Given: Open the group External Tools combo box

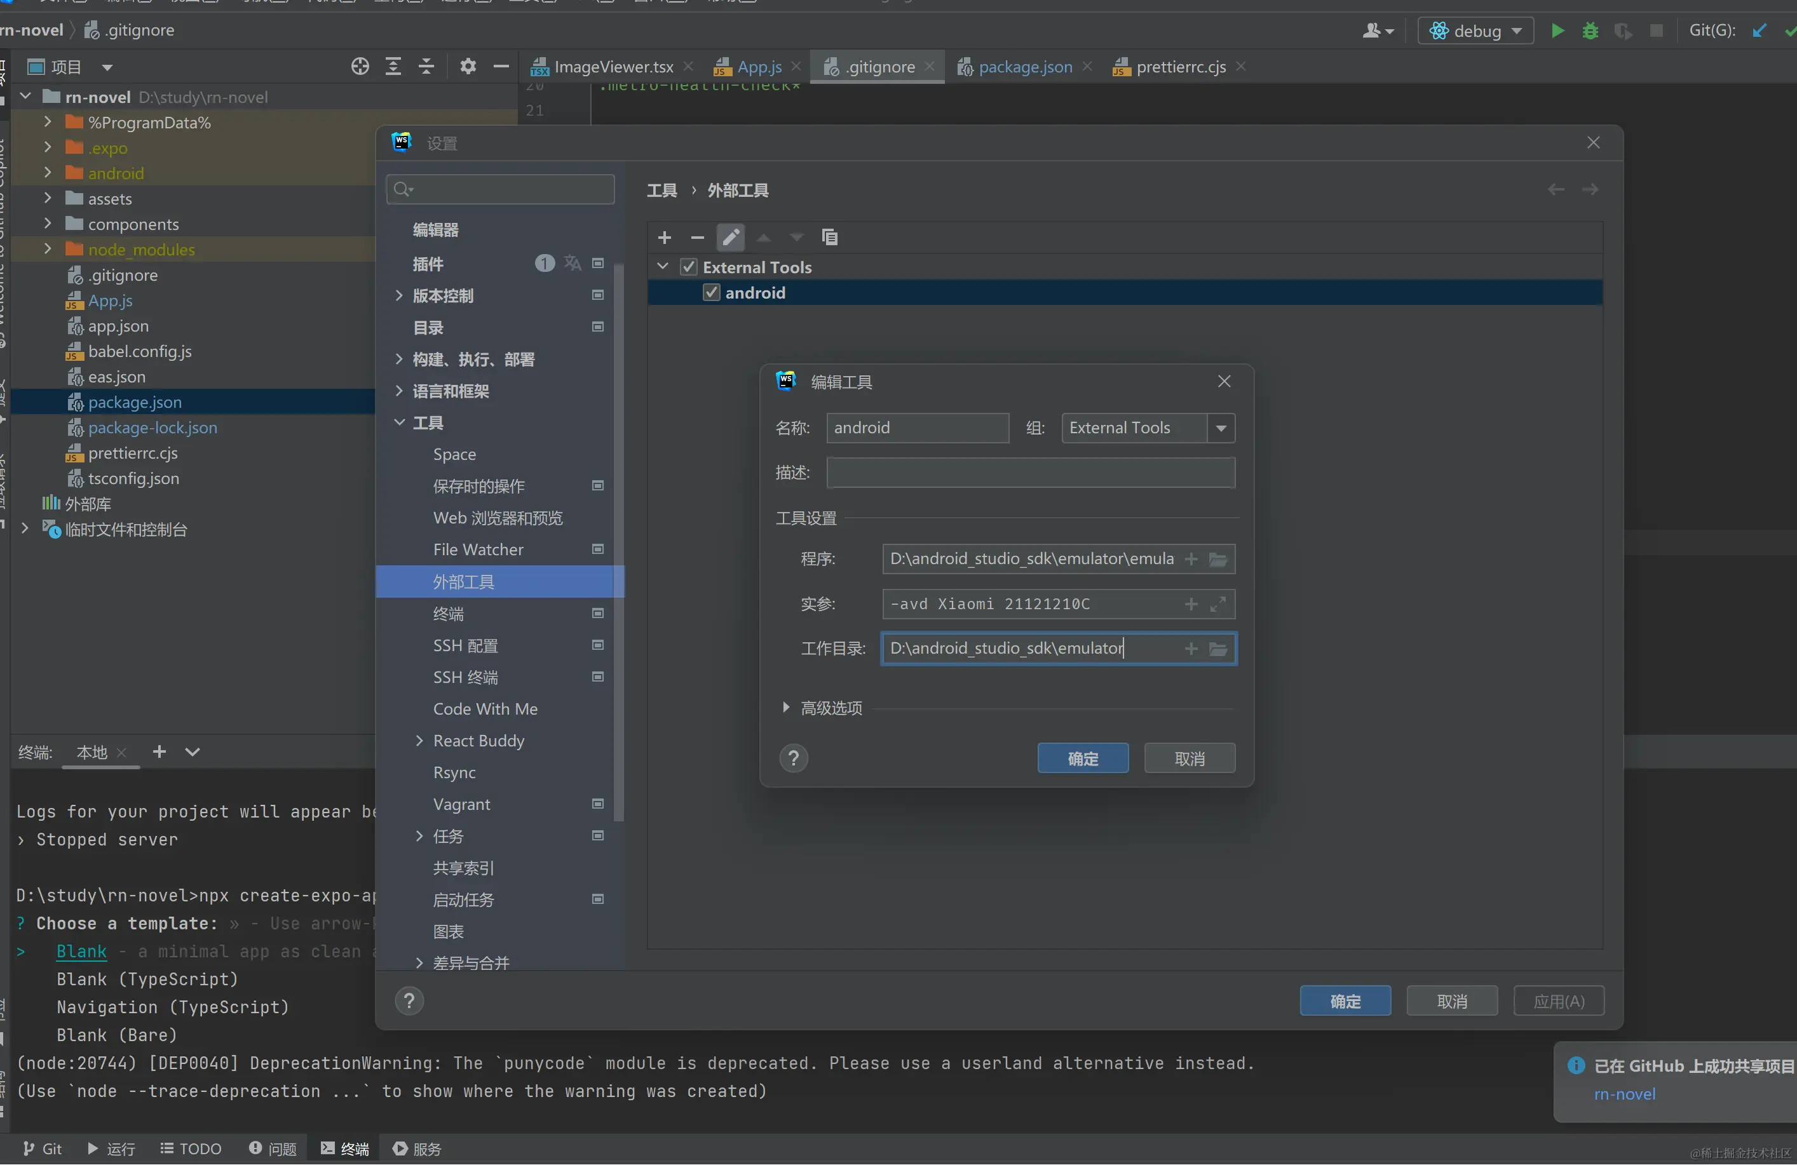Looking at the screenshot, I should 1148,428.
